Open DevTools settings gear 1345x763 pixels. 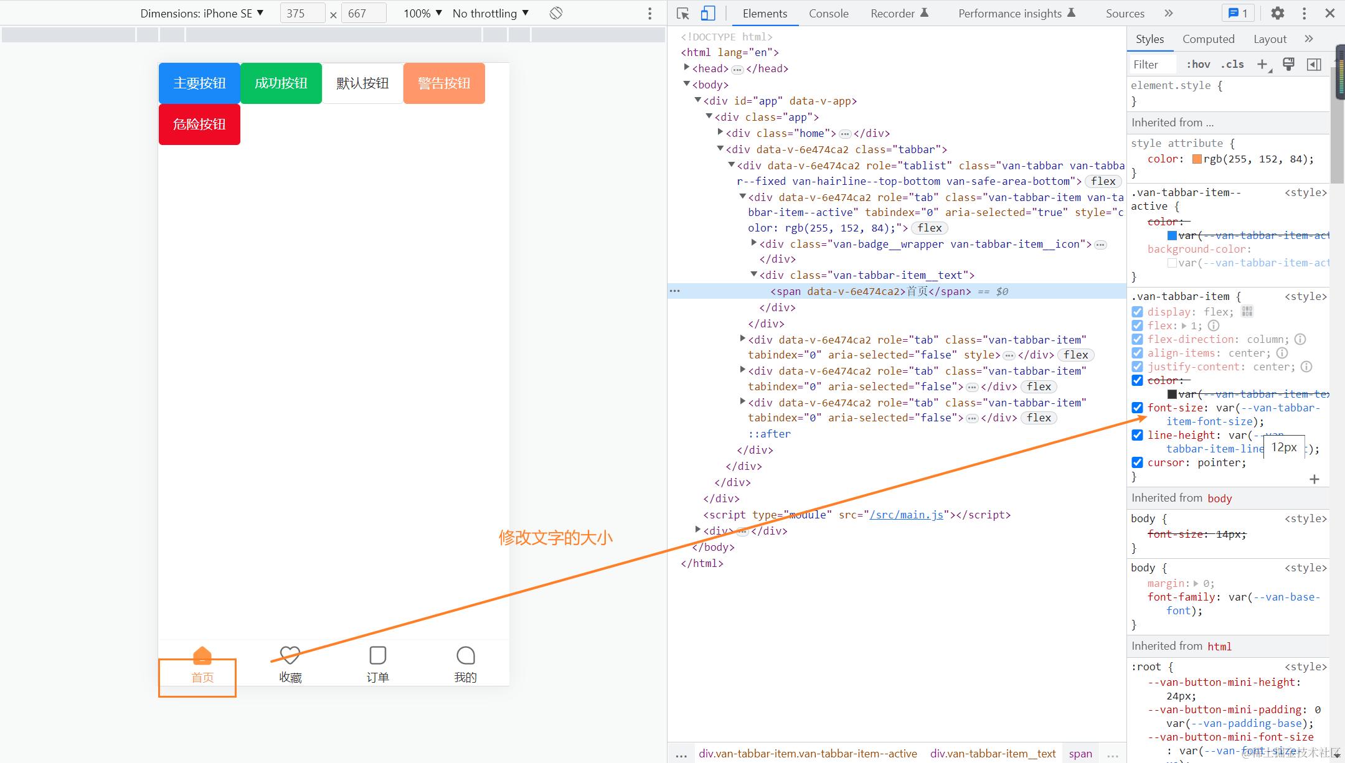(x=1278, y=13)
